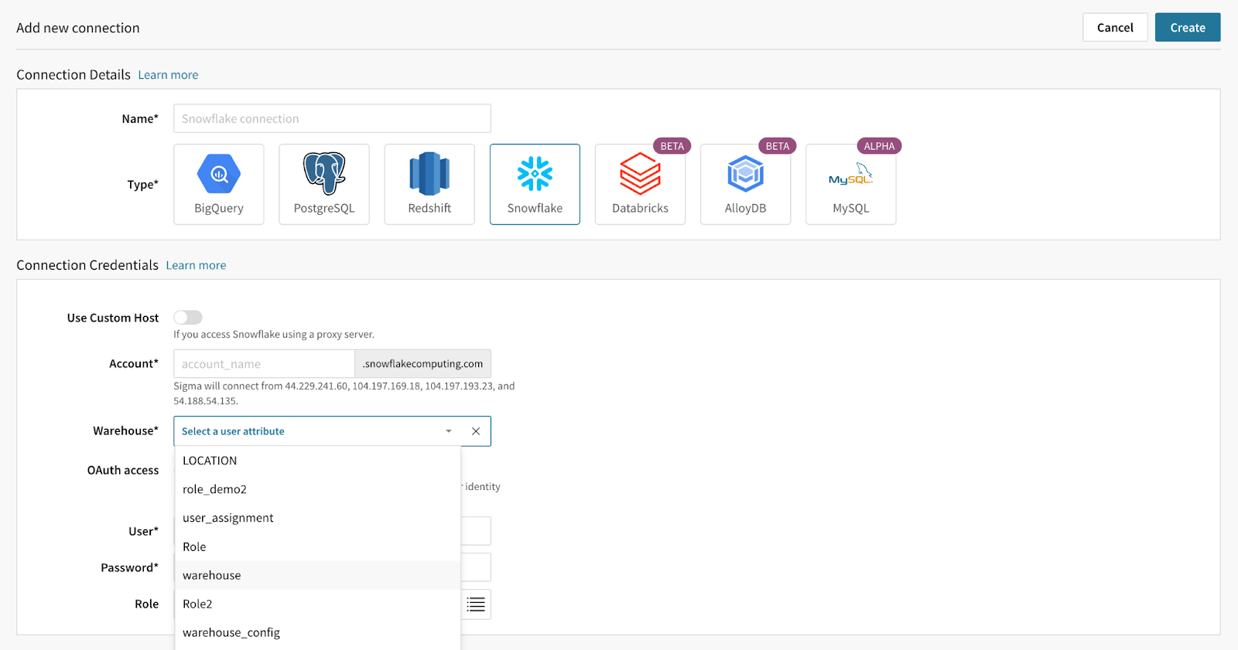Screen dimensions: 1238x650
Task: Open Learn more for Connection Details
Action: pyautogui.click(x=168, y=75)
